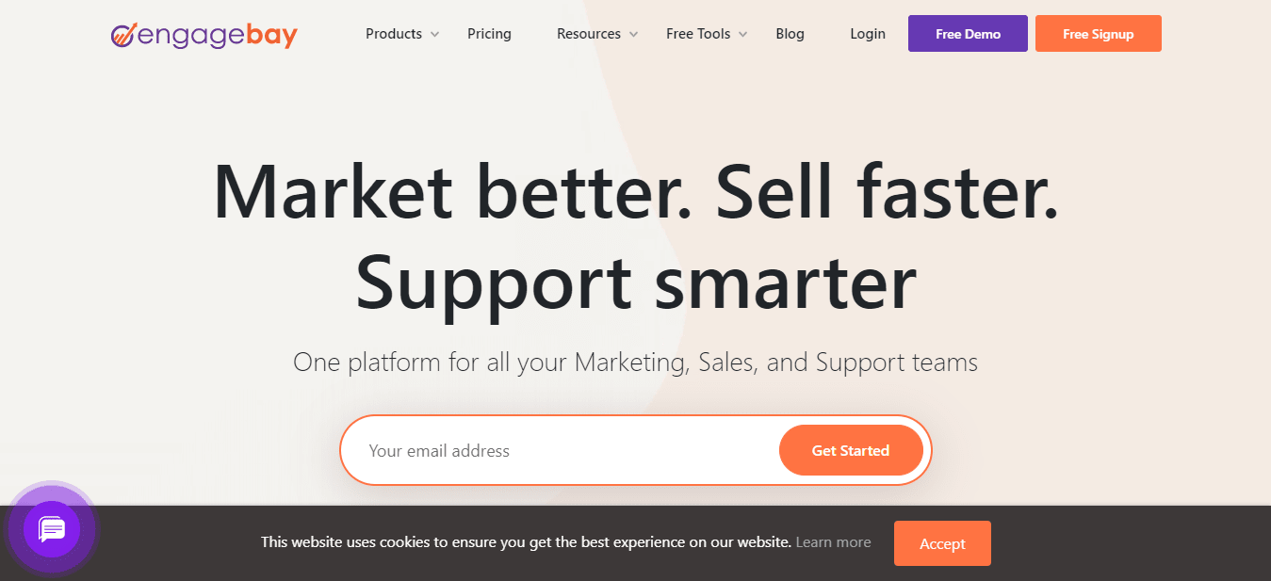
Task: Expand the Free Tools dropdown chevron
Action: [x=742, y=35]
